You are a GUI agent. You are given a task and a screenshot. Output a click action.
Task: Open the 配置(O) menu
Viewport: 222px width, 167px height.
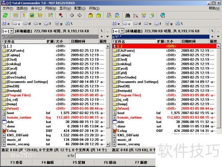pos(80,8)
